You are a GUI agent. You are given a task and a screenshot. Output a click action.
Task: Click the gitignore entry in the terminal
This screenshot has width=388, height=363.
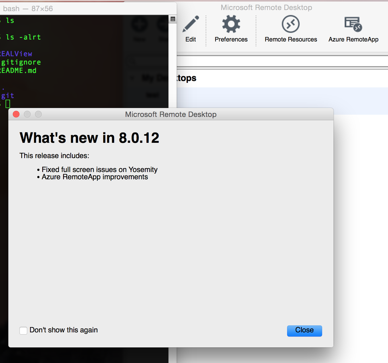click(21, 62)
